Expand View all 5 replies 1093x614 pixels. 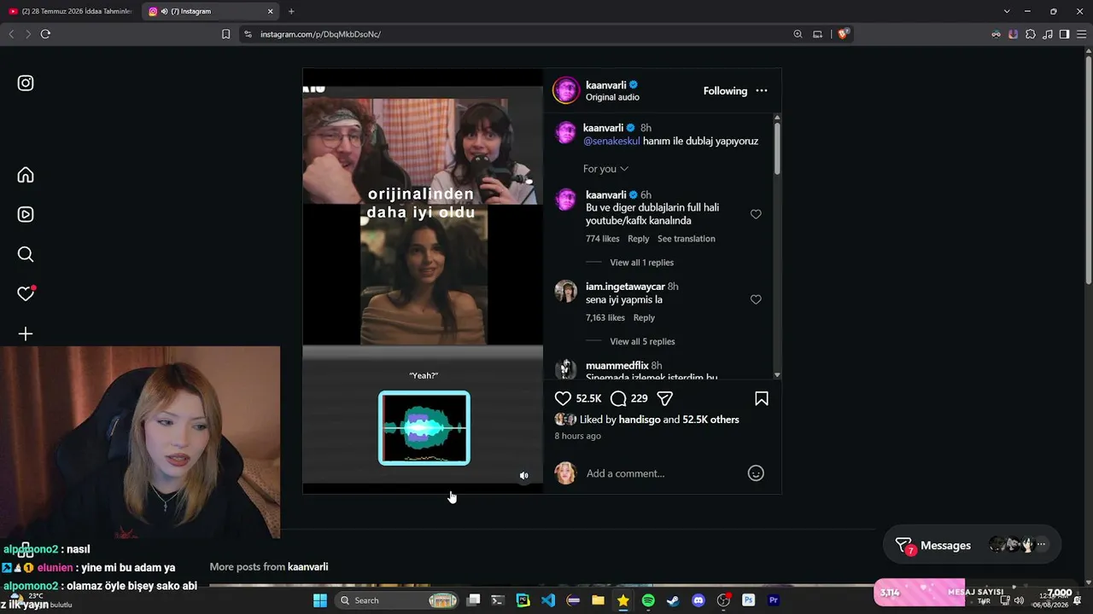click(642, 341)
